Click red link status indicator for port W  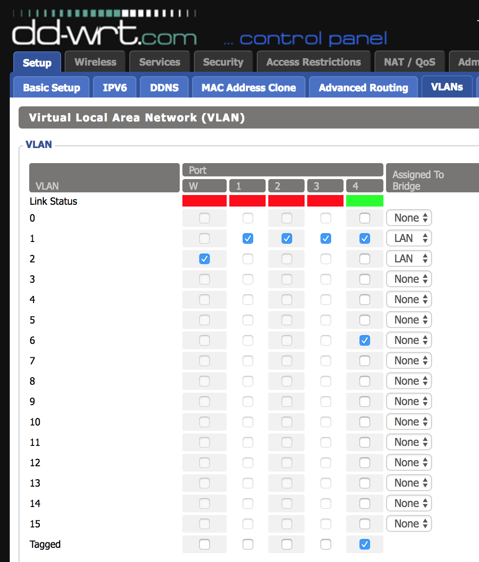coord(204,201)
